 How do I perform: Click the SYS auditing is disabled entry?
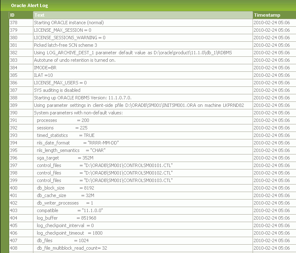coord(57,90)
